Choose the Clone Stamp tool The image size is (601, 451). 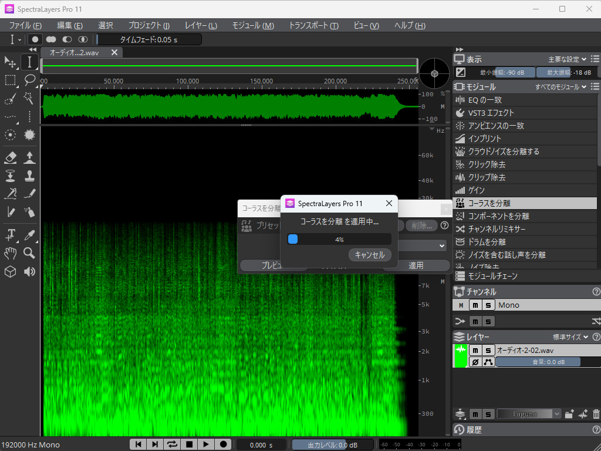[x=29, y=176]
